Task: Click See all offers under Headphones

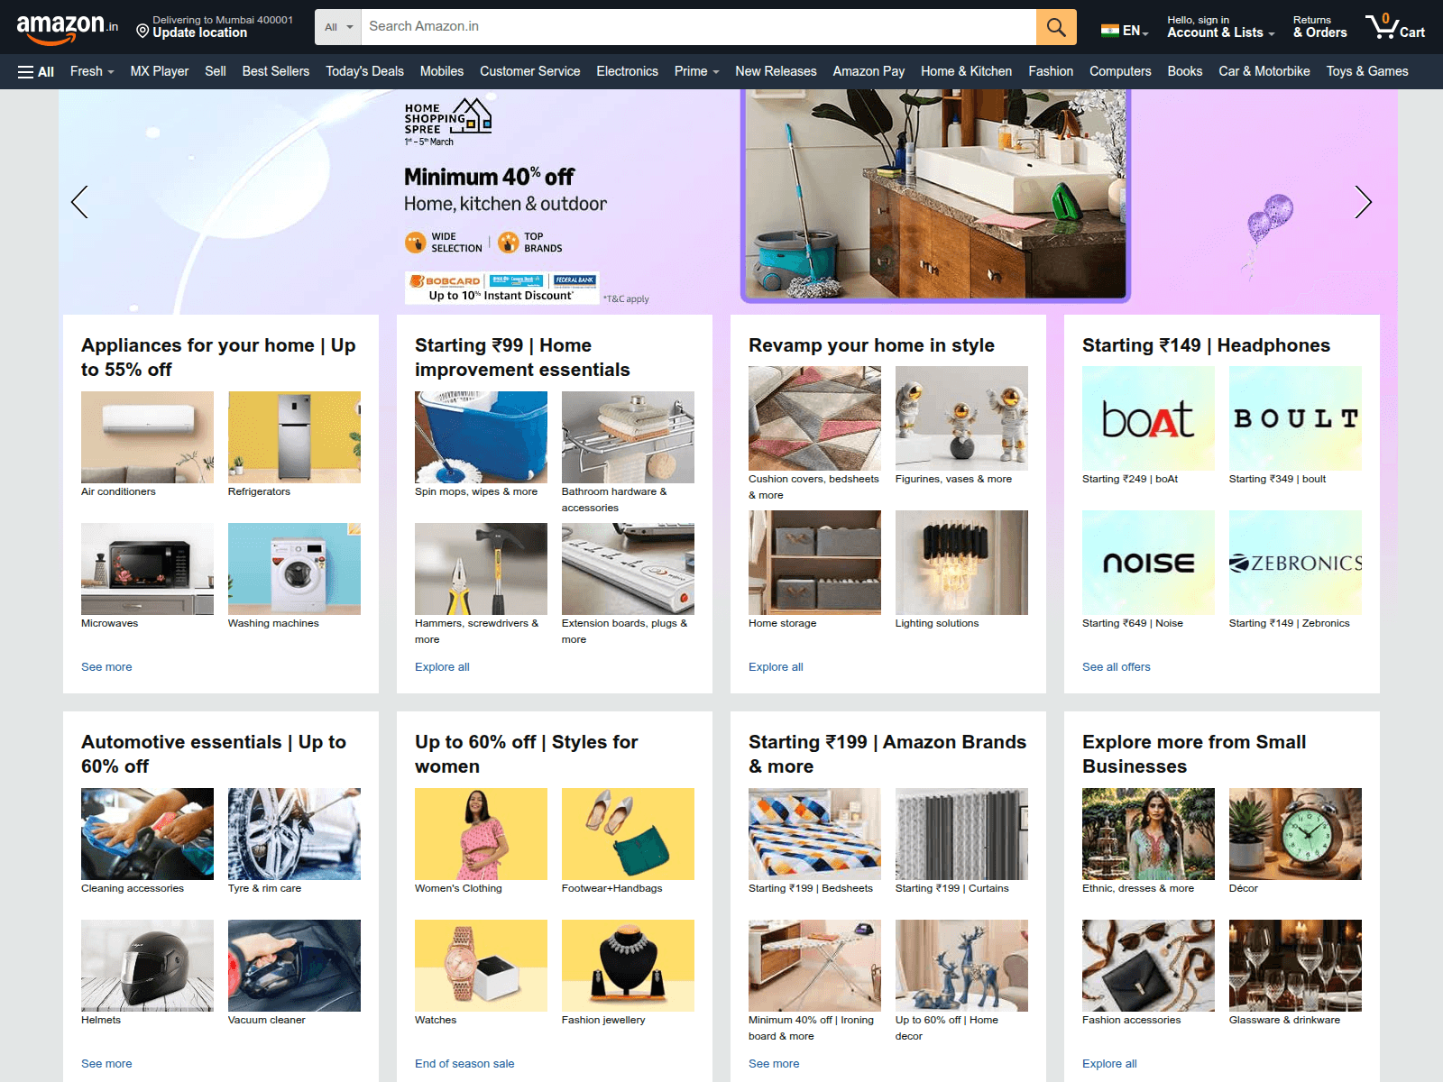Action: 1116,667
